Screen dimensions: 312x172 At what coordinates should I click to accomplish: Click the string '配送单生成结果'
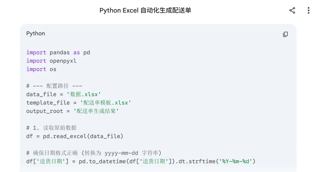click(96, 111)
